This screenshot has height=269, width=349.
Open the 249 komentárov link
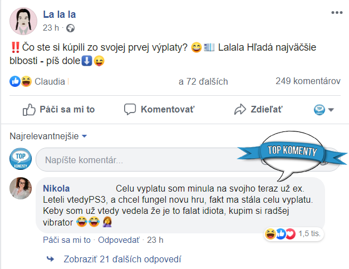[308, 81]
